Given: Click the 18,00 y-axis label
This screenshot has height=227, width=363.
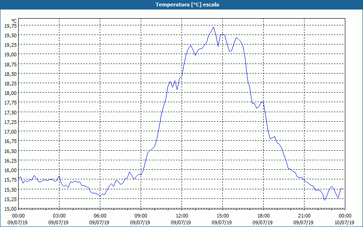Looking at the screenshot, I should [10, 93].
